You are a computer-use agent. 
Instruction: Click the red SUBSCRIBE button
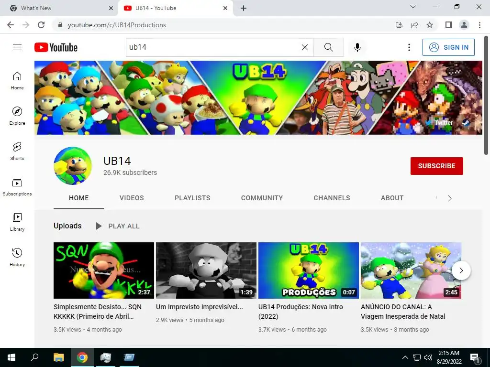pyautogui.click(x=436, y=166)
